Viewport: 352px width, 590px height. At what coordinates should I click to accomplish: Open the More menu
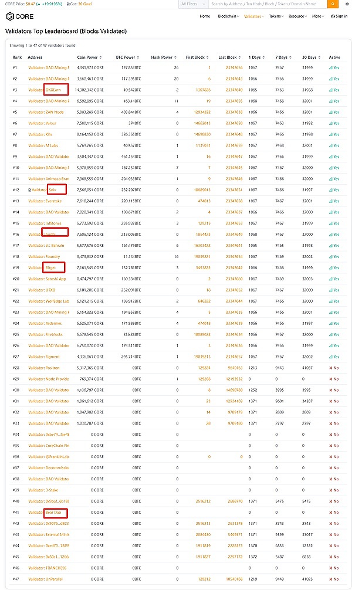click(317, 16)
